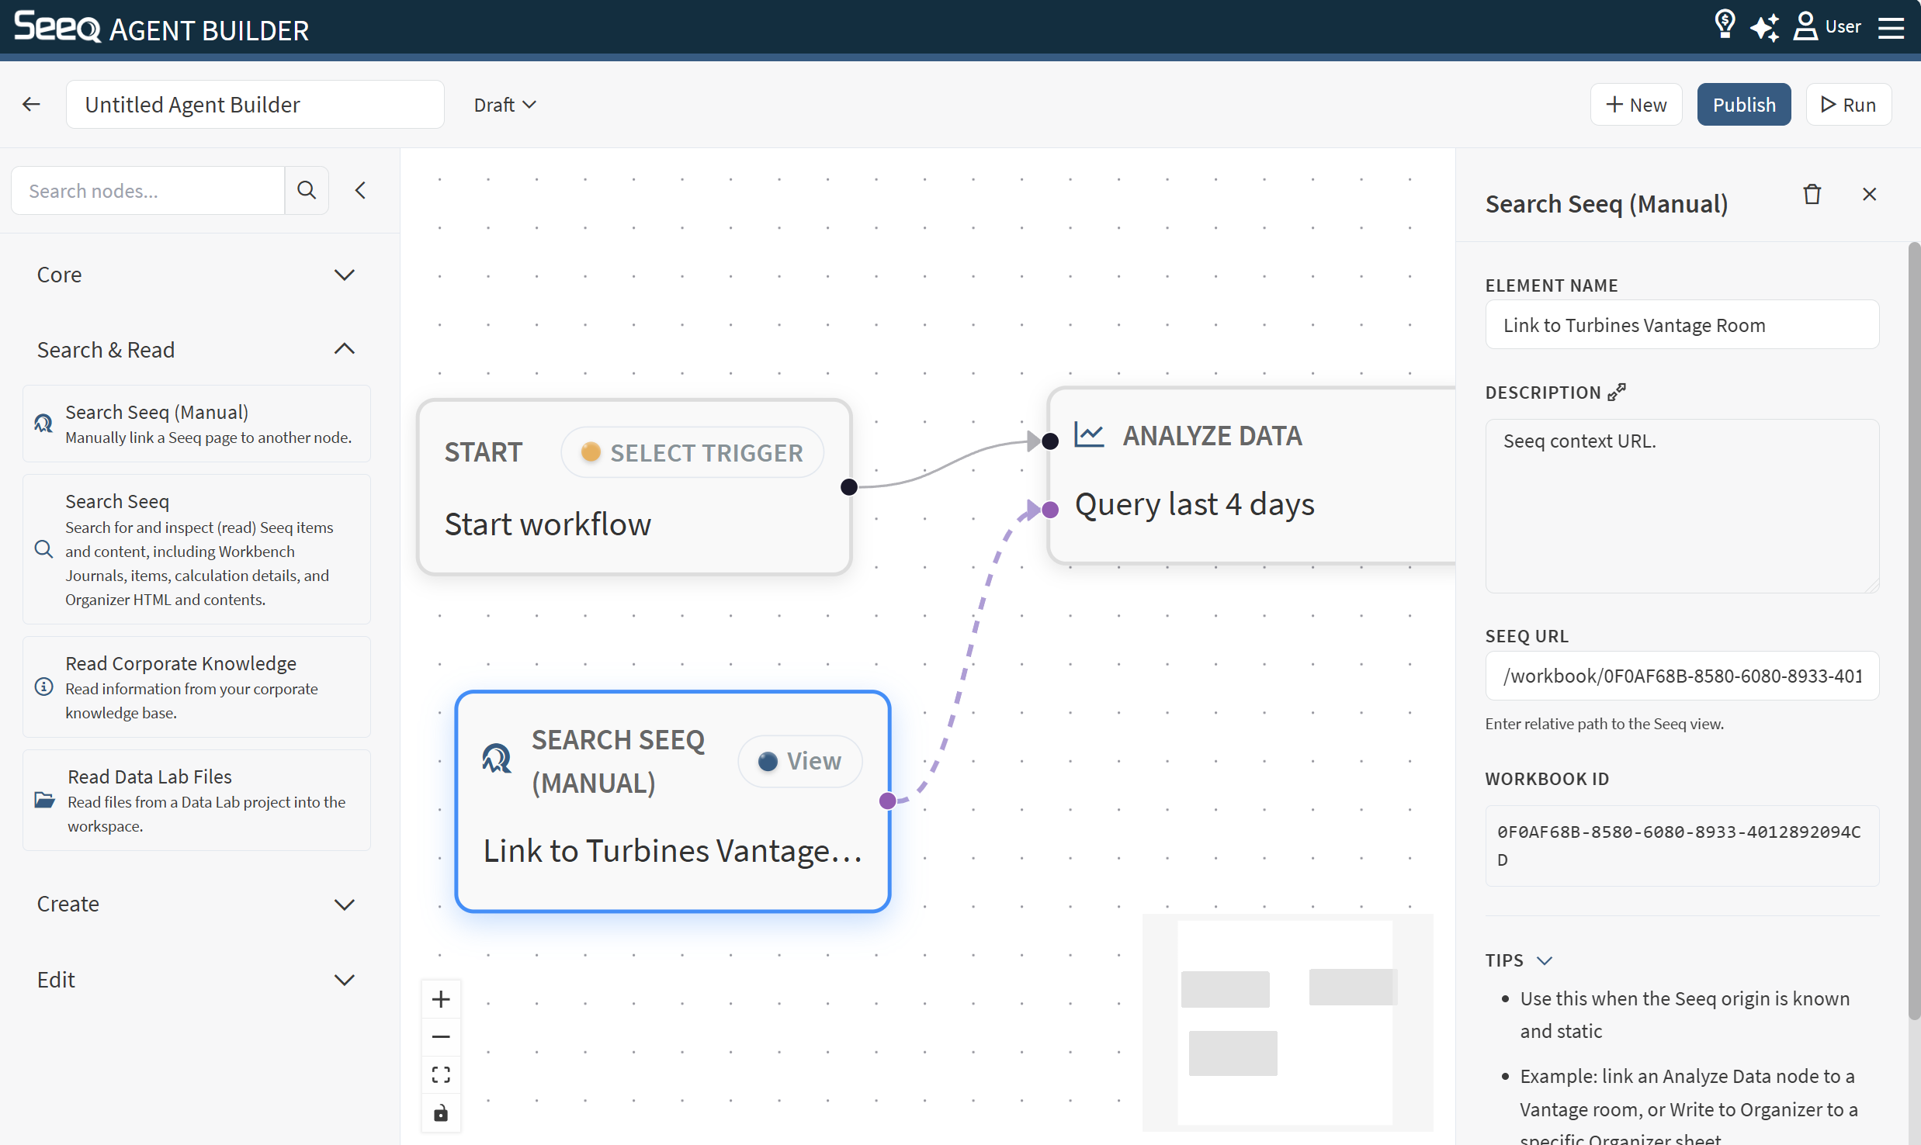Toggle the View badge on Search Seeq node
1921x1145 pixels.
pos(799,761)
